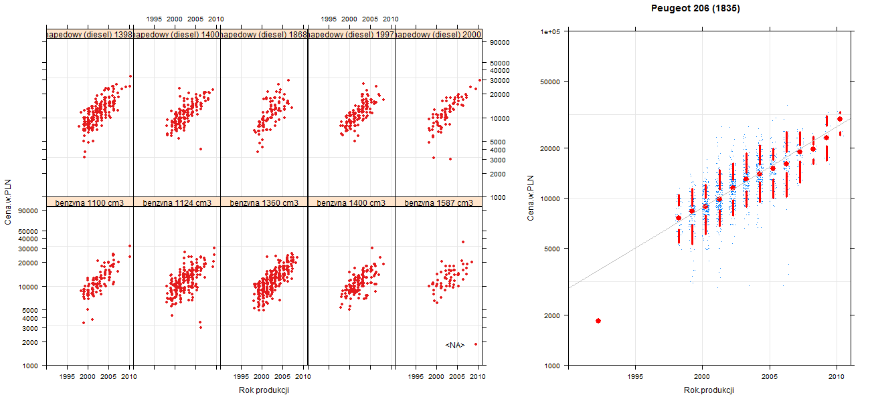Click the "20000" tick in the Peugeot 206 chart
Image resolution: width=870 pixels, height=401 pixels.
click(x=551, y=148)
